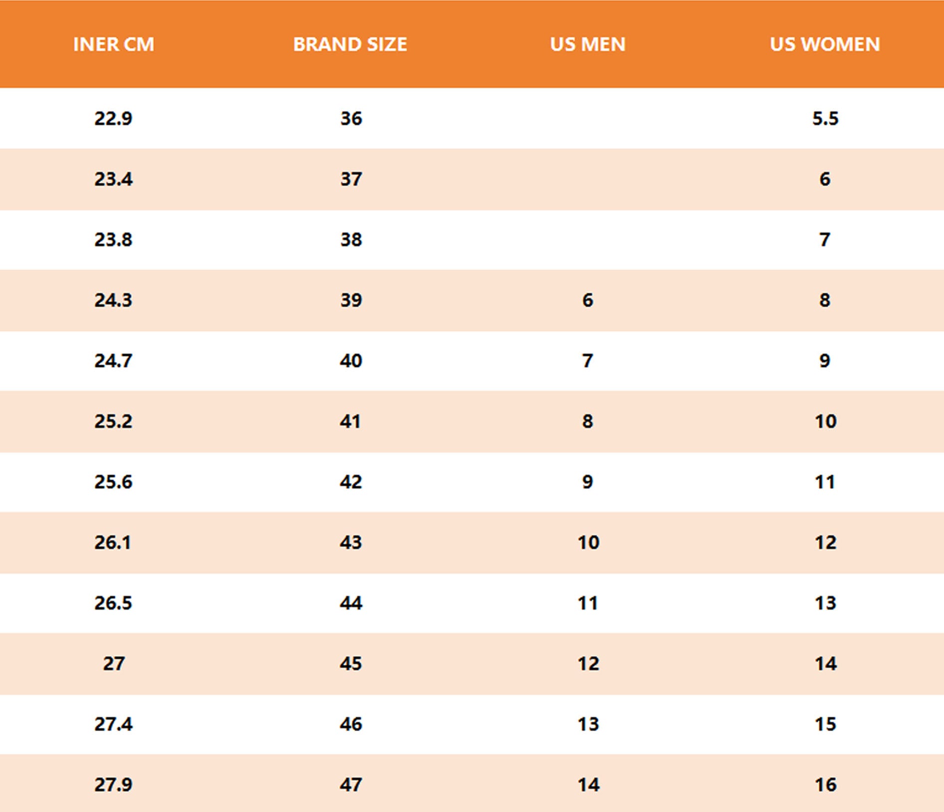Select brand size 47 cell
Image resolution: width=944 pixels, height=812 pixels.
click(351, 785)
